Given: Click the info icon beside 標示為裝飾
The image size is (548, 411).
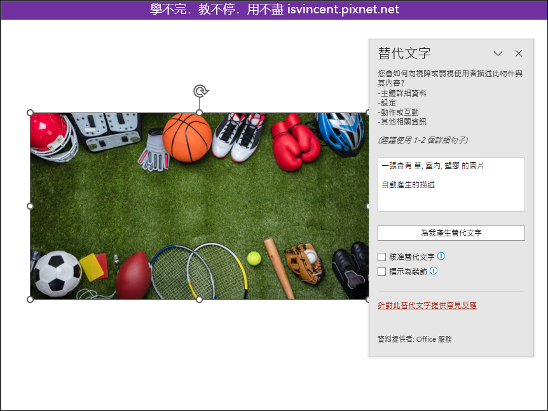Looking at the screenshot, I should pos(434,271).
